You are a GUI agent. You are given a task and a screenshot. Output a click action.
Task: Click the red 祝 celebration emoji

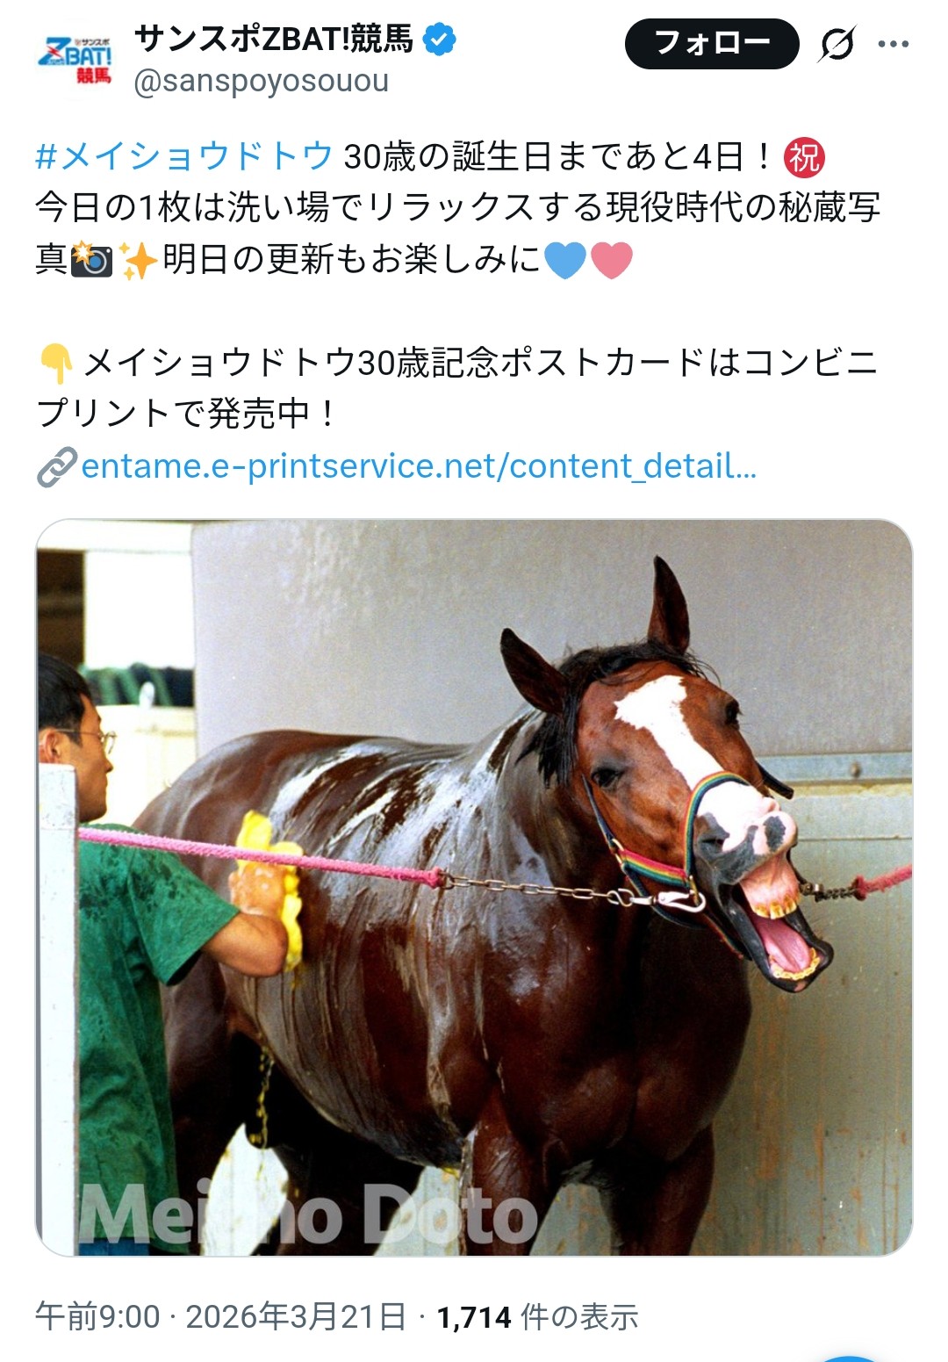coord(803,157)
